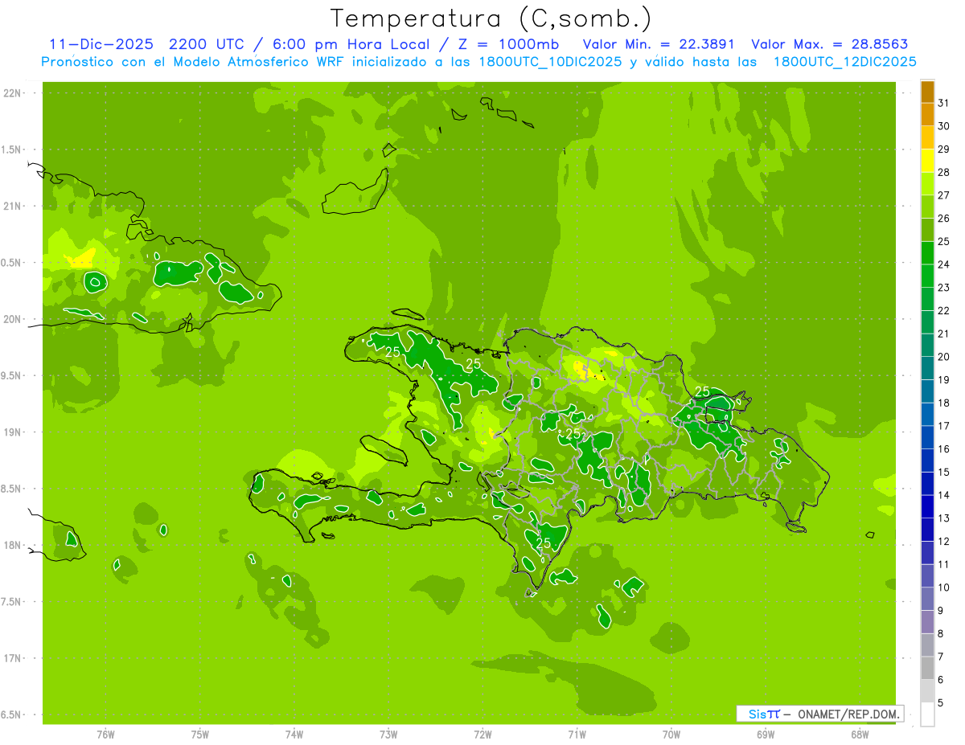This screenshot has width=965, height=745.
Task: Click the "72W" longitude axis label
Action: (x=482, y=735)
